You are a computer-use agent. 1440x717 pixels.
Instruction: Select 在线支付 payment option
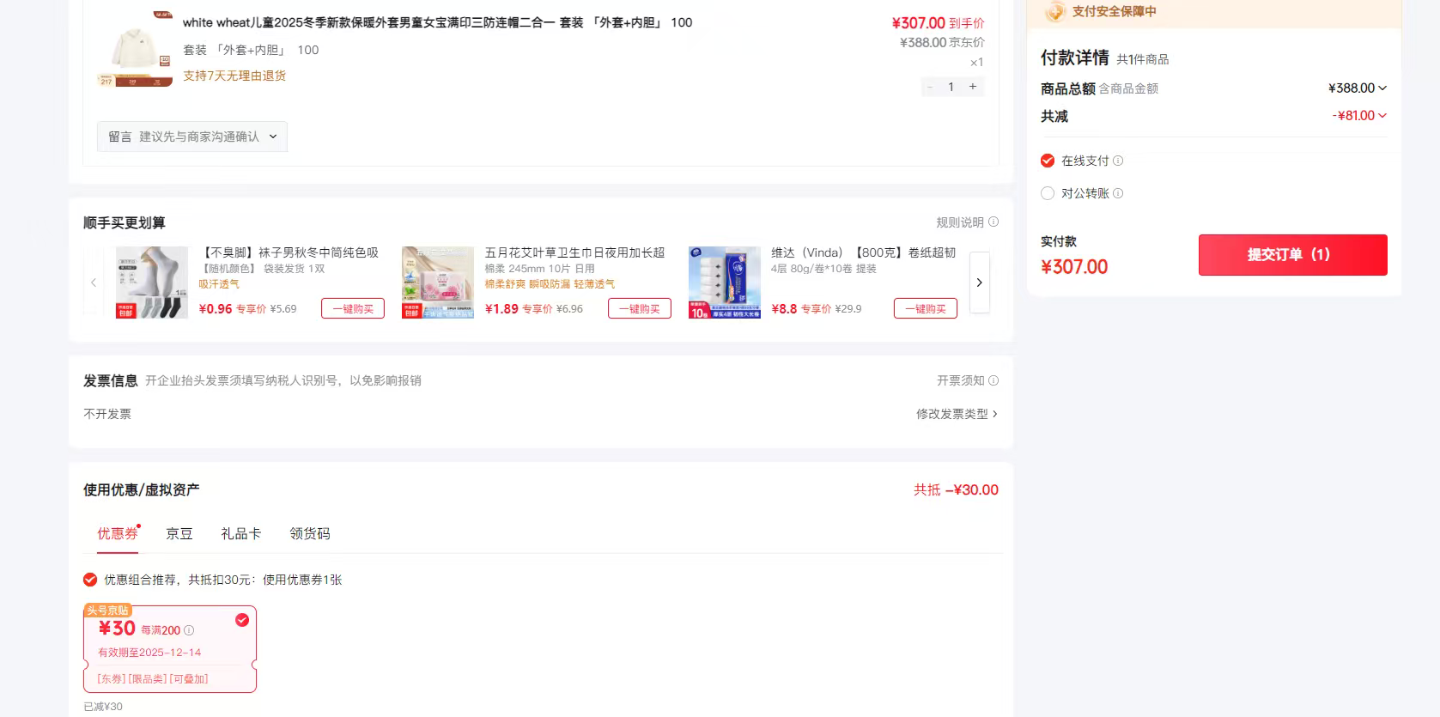pos(1048,161)
